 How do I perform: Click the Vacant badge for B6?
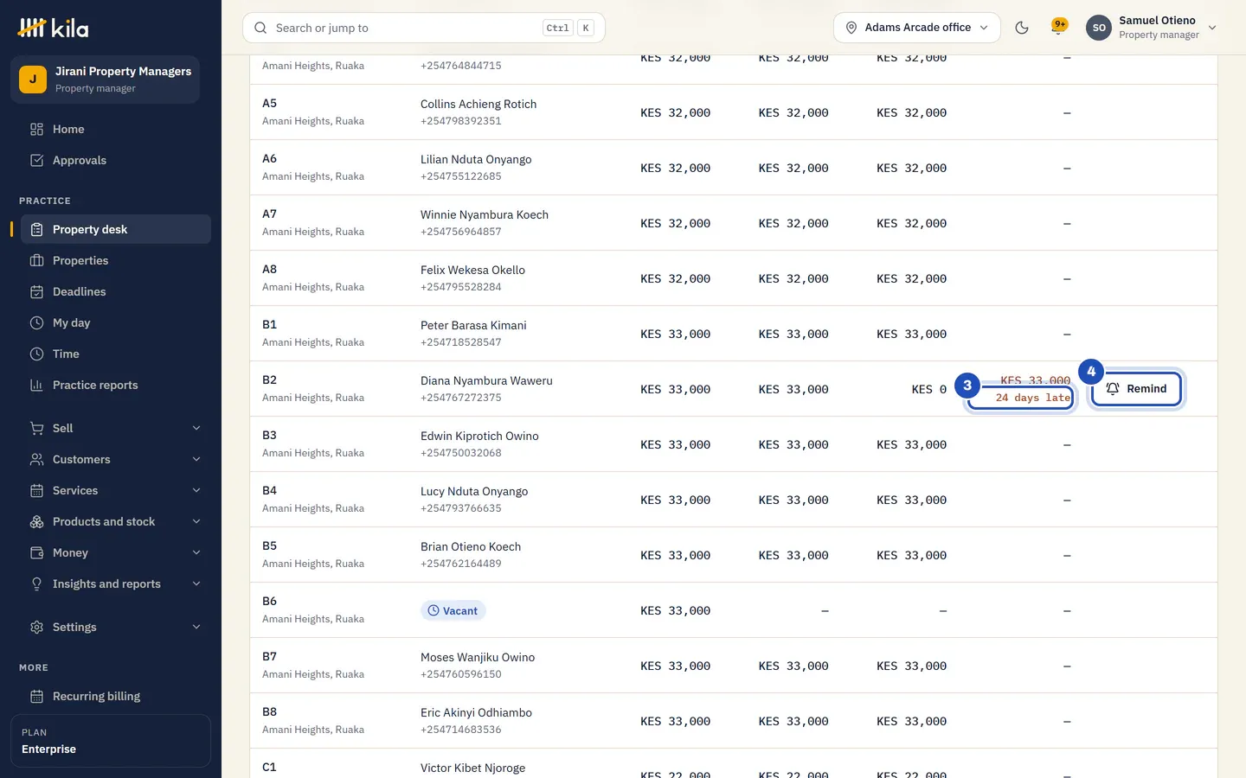[453, 611]
